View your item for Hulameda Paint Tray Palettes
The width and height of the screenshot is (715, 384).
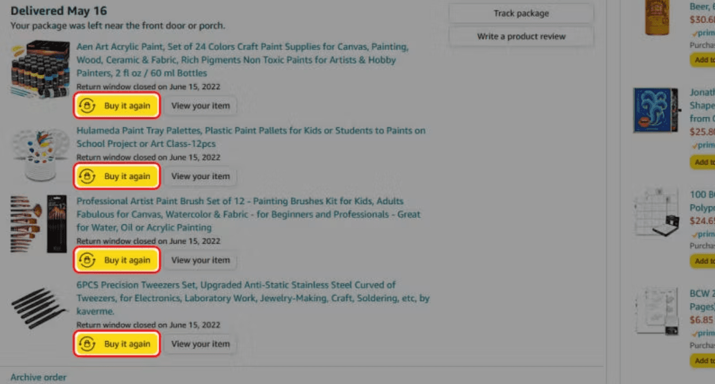pyautogui.click(x=200, y=176)
